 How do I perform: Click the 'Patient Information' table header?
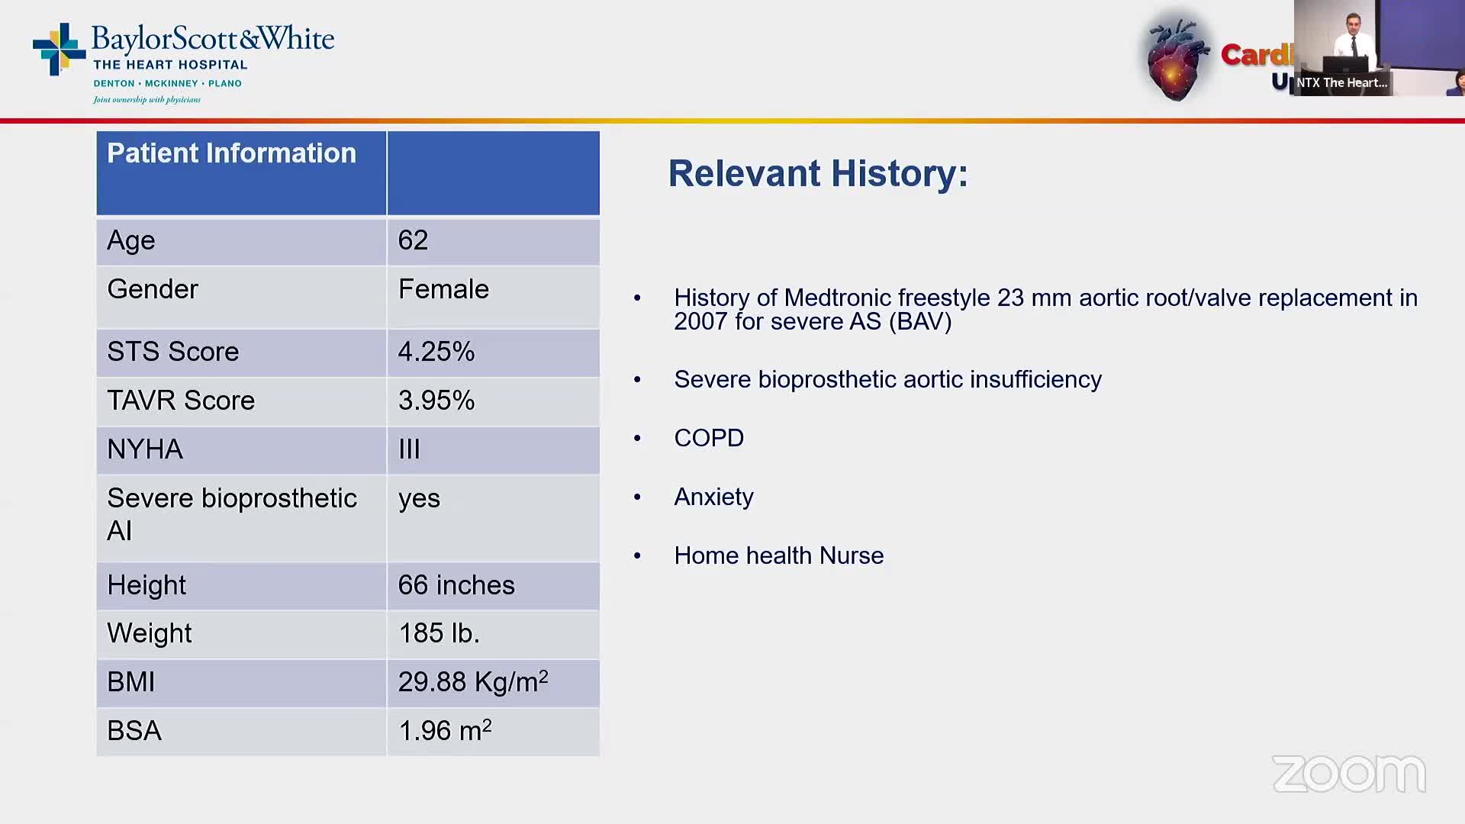pos(231,153)
